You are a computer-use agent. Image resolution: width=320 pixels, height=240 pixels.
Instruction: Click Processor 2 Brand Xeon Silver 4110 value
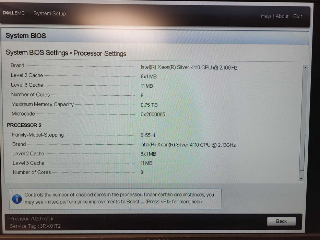pos(188,145)
